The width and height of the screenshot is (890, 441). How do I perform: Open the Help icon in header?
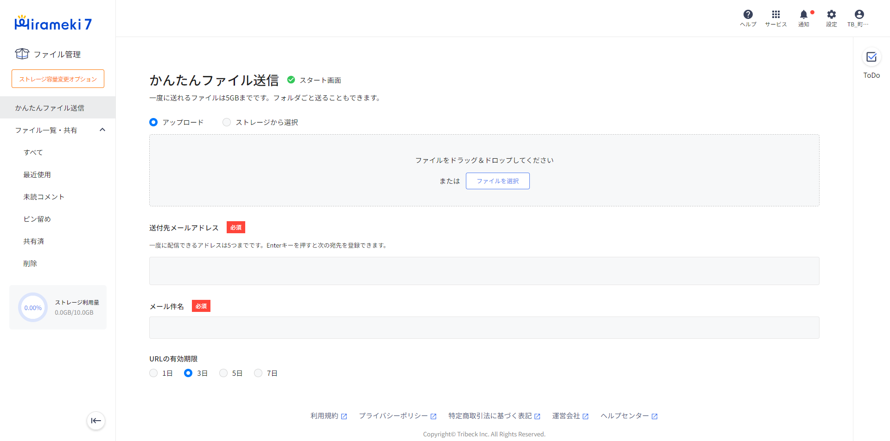[748, 18]
